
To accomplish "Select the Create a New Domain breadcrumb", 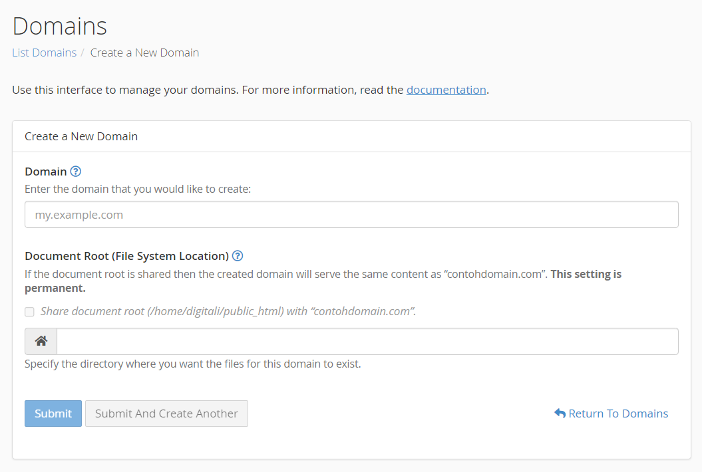I will (144, 53).
